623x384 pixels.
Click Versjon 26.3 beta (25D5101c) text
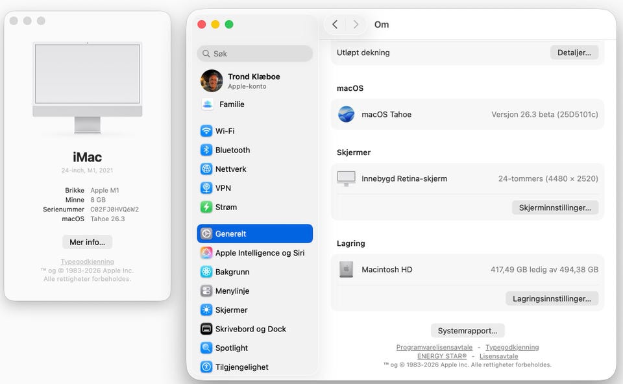[x=544, y=114]
